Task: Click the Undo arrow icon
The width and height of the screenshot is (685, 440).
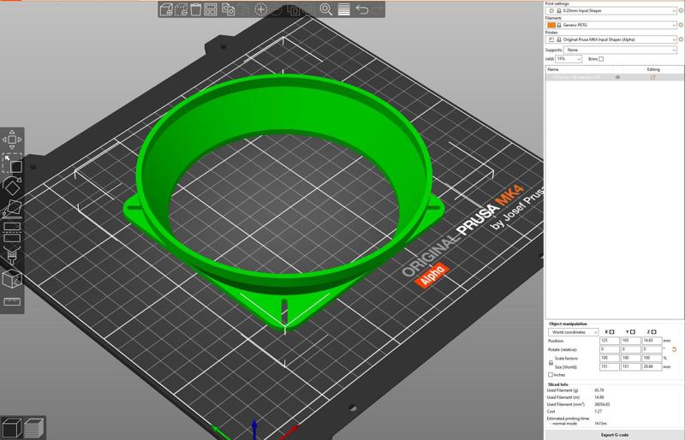Action: (x=362, y=9)
